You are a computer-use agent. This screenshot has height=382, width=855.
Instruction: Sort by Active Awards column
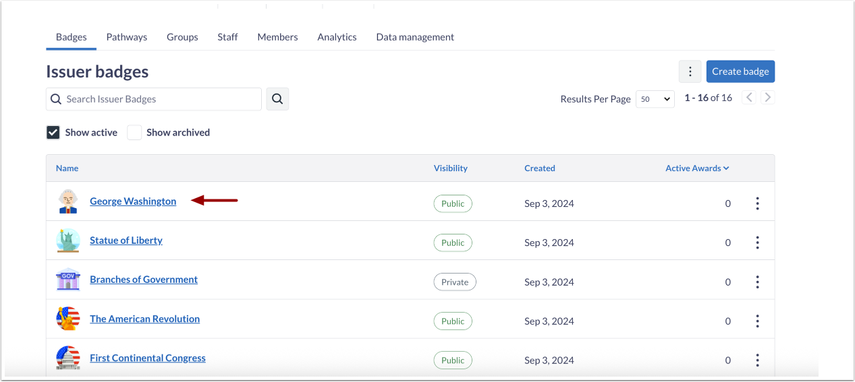coord(697,168)
